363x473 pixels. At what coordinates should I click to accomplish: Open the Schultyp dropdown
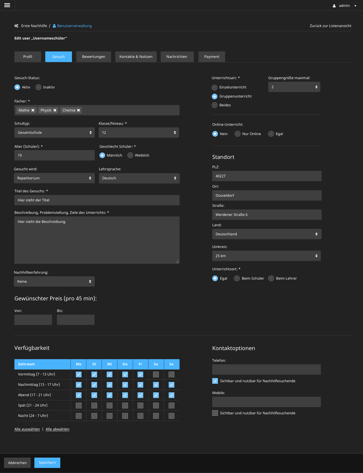point(54,133)
